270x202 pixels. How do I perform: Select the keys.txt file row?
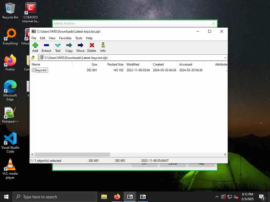(x=128, y=70)
